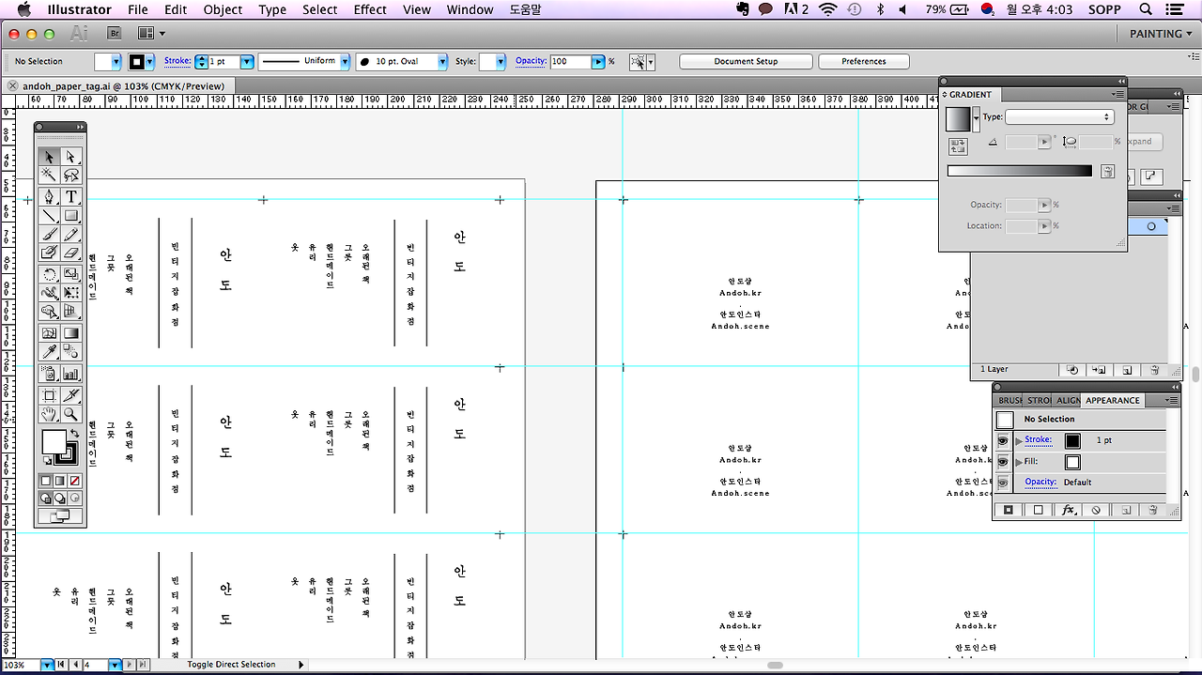Select the Hand tool
This screenshot has width=1202, height=675.
point(50,414)
